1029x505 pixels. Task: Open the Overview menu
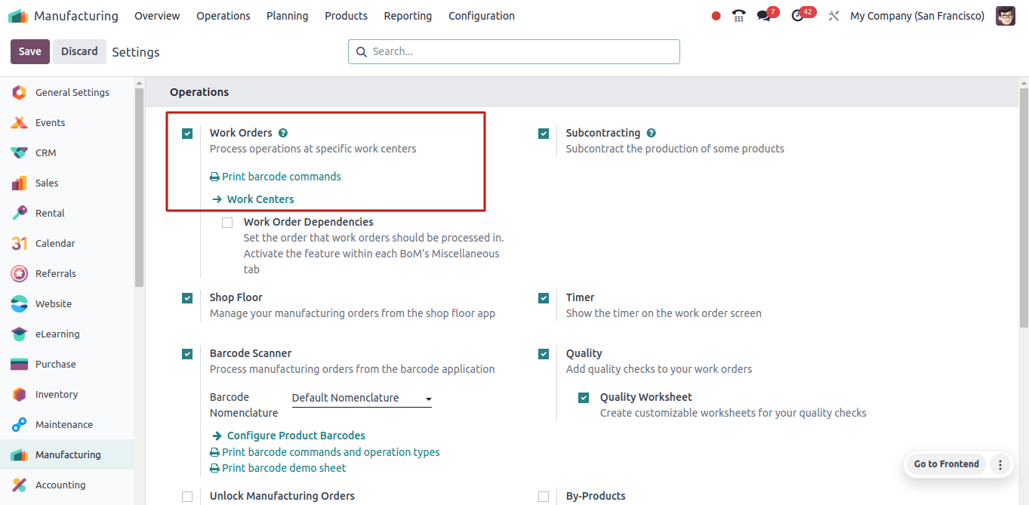pos(157,16)
